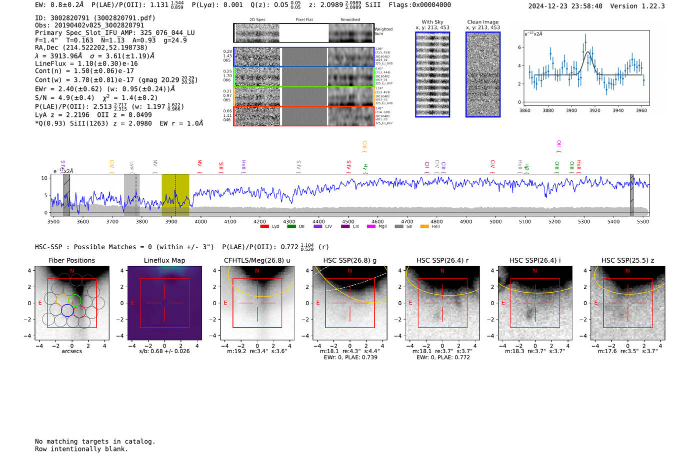Open the HSC SSP(26.8) g image

[x=350, y=303]
